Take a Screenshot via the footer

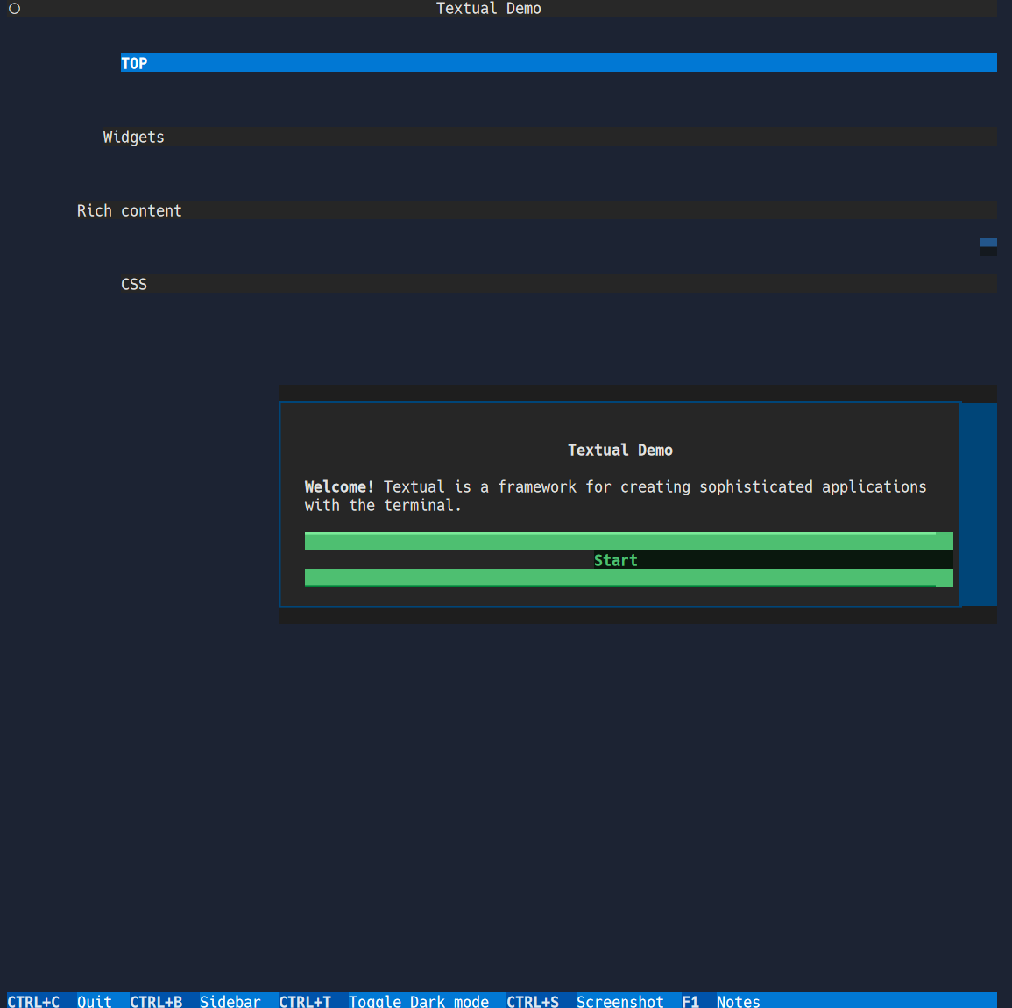pyautogui.click(x=619, y=1001)
